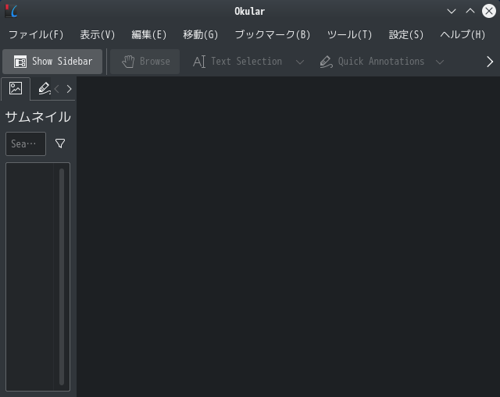Click the thumbnail list vertical scrollbar
Image resolution: width=500 pixels, height=397 pixels.
[x=62, y=276]
